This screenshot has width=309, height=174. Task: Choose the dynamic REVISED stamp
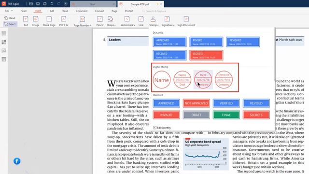(206, 42)
